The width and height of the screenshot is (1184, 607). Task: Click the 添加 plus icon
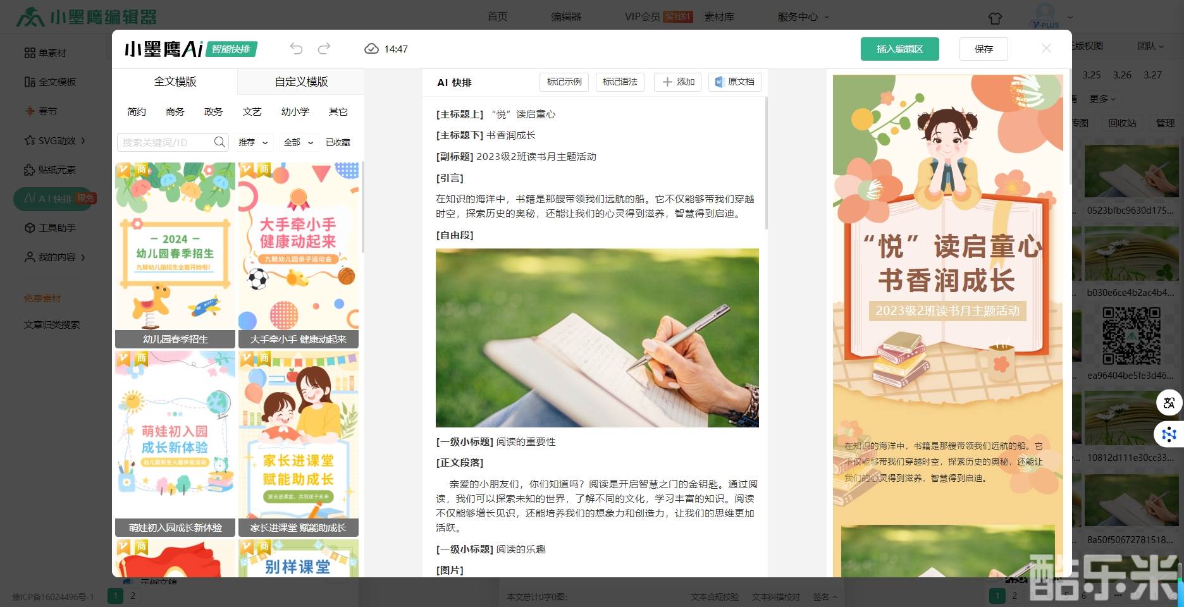667,82
